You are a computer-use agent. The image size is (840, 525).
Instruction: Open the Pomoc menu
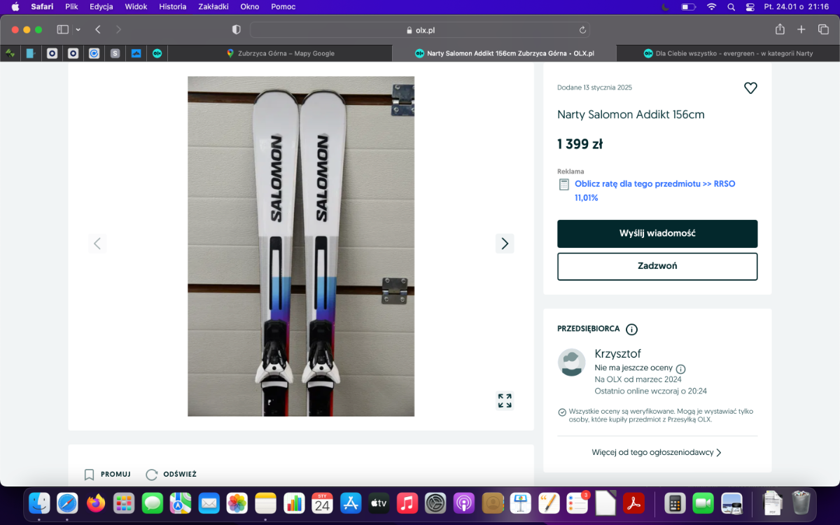(x=282, y=7)
